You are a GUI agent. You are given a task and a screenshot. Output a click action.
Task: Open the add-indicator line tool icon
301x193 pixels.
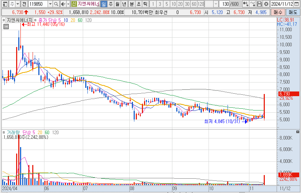pyautogui.click(x=253, y=4)
